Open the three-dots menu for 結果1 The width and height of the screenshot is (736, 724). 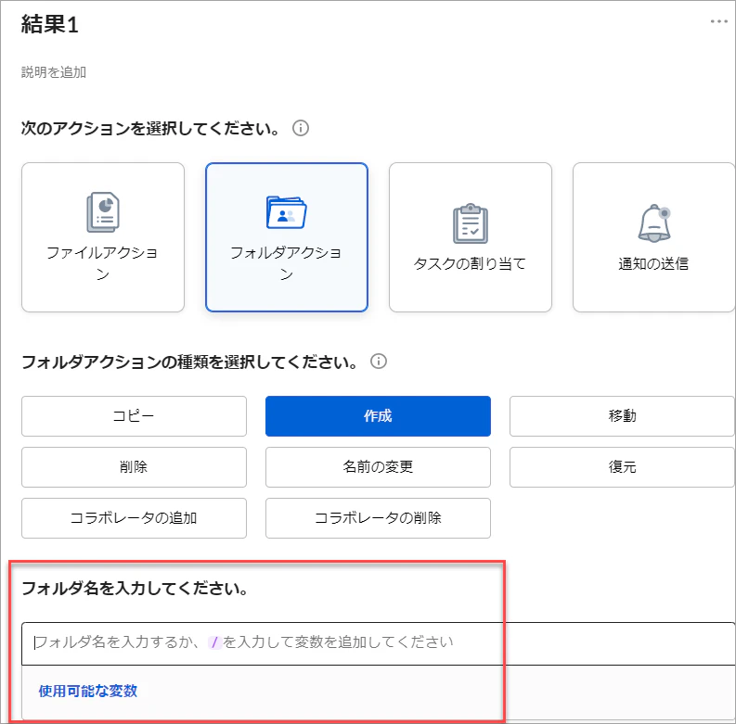718,21
